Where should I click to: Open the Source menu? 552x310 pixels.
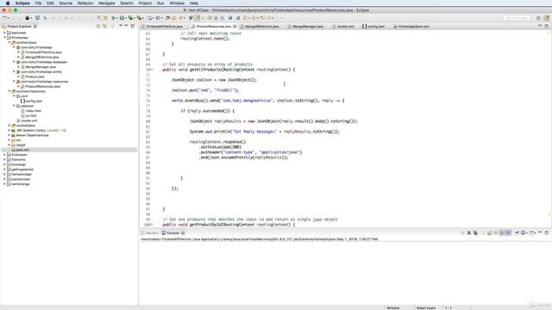tap(66, 3)
